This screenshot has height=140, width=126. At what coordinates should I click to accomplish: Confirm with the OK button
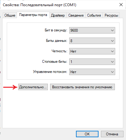click(87, 134)
